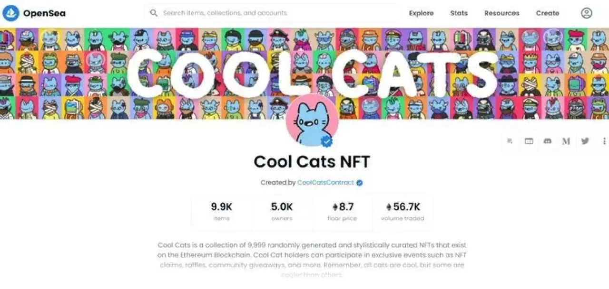Open the three-dot more options menu
Screen dimensions: 609x289
pos(605,141)
